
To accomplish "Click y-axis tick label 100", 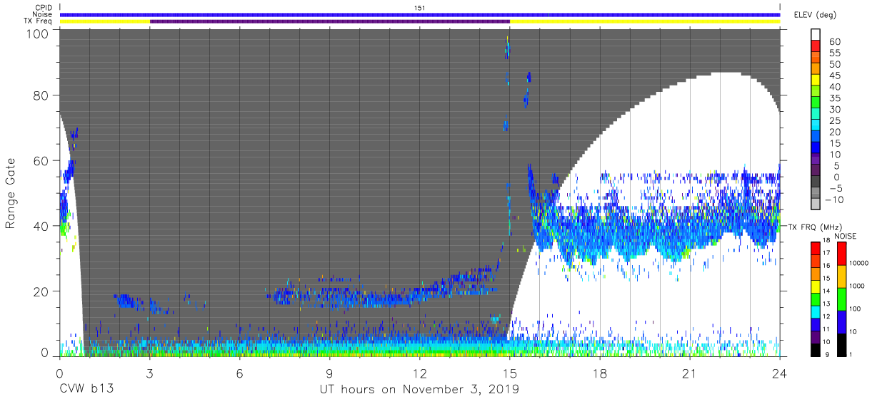I will (39, 33).
